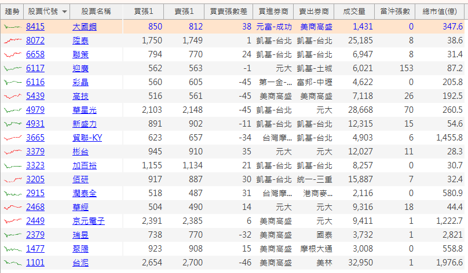The width and height of the screenshot is (468, 273).
Task: Open the 聯策 stock name link
Action: 81,55
